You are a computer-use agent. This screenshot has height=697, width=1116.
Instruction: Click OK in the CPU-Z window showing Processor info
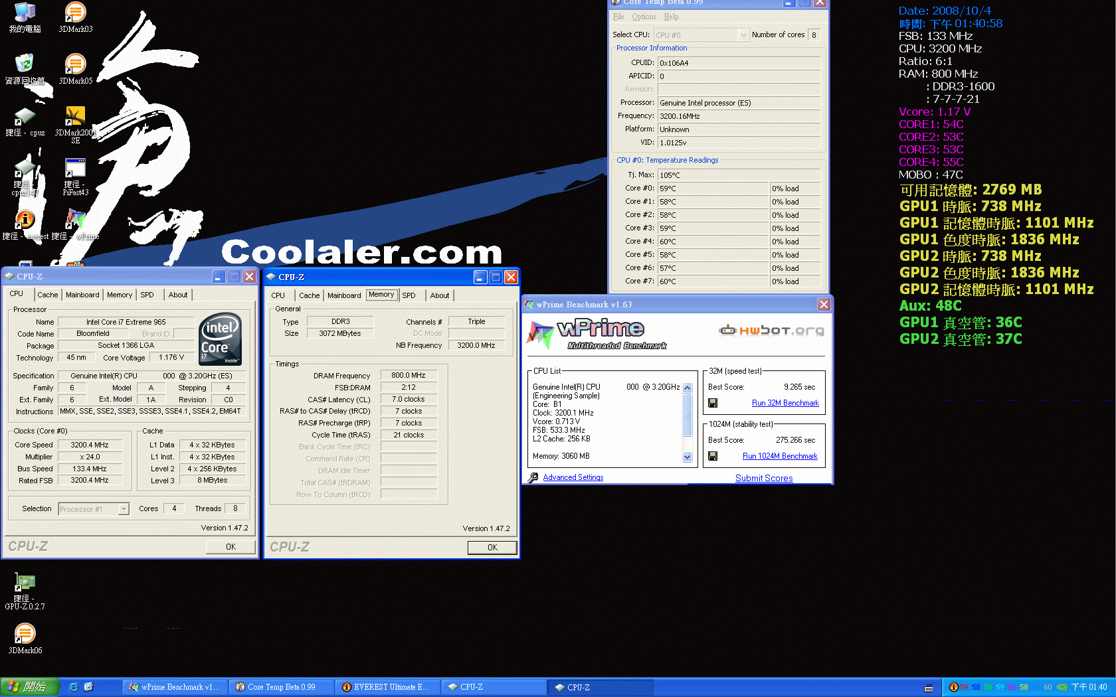pos(231,547)
